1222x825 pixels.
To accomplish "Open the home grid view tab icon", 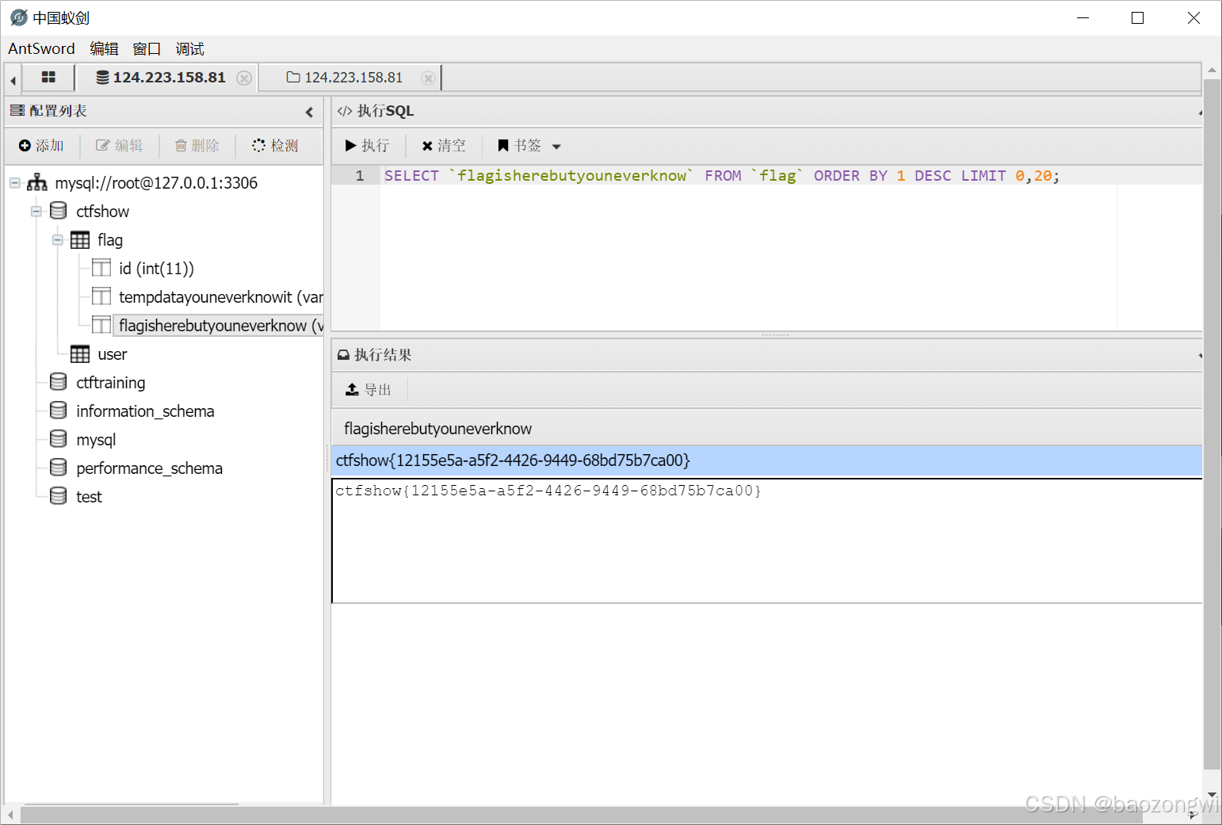I will point(48,77).
